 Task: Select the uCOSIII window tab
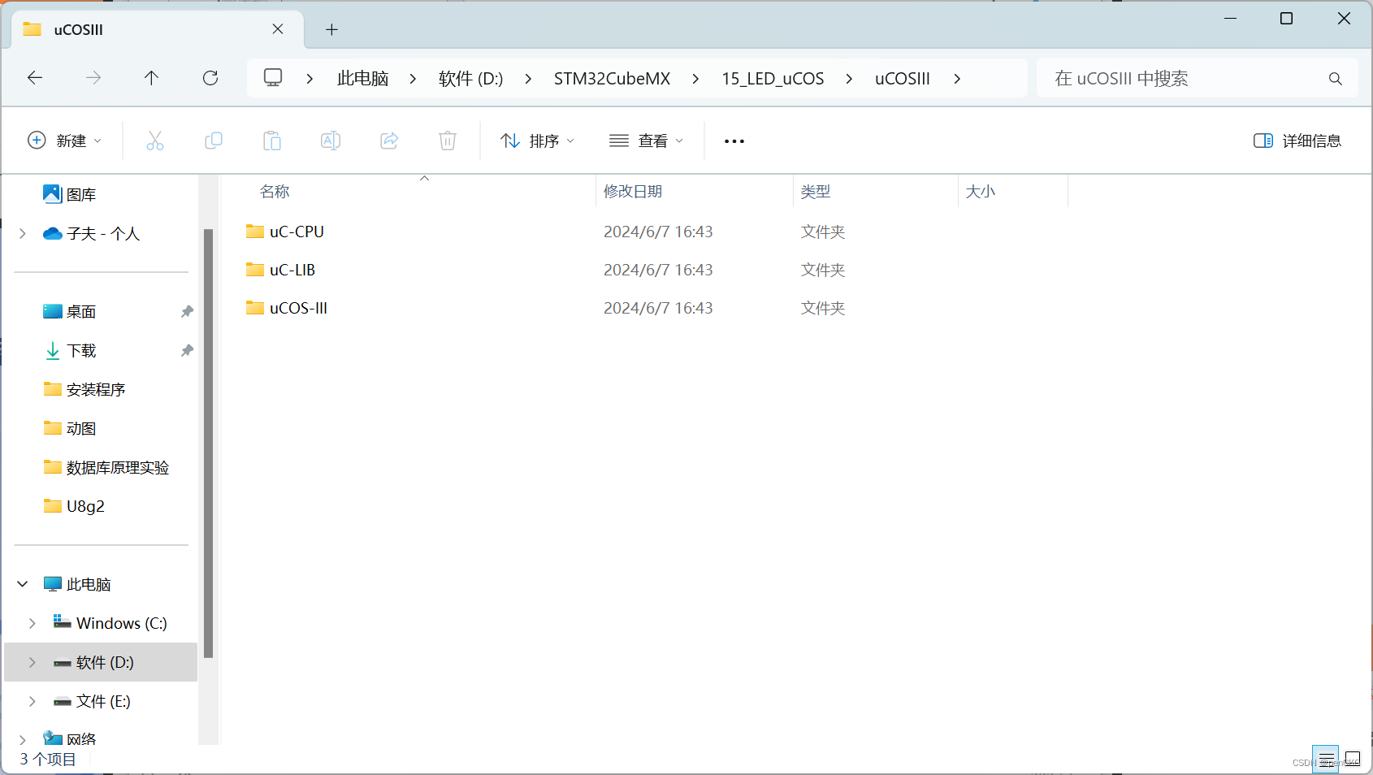(158, 29)
